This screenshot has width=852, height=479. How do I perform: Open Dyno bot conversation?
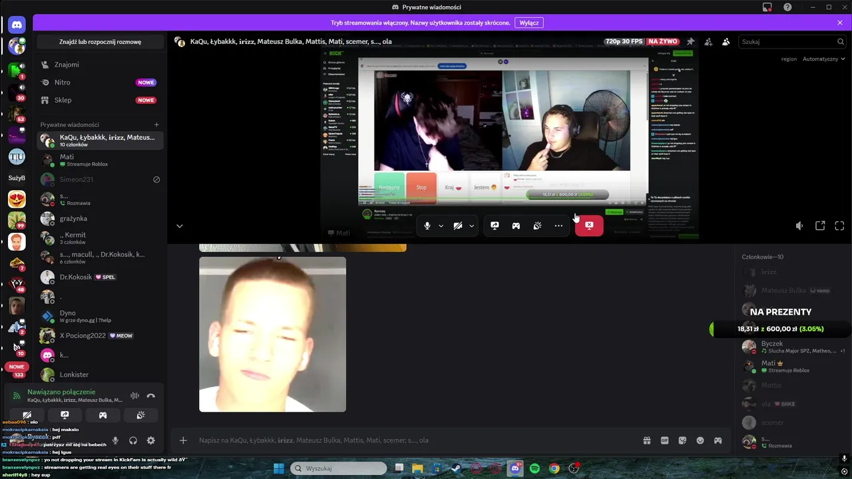100,316
